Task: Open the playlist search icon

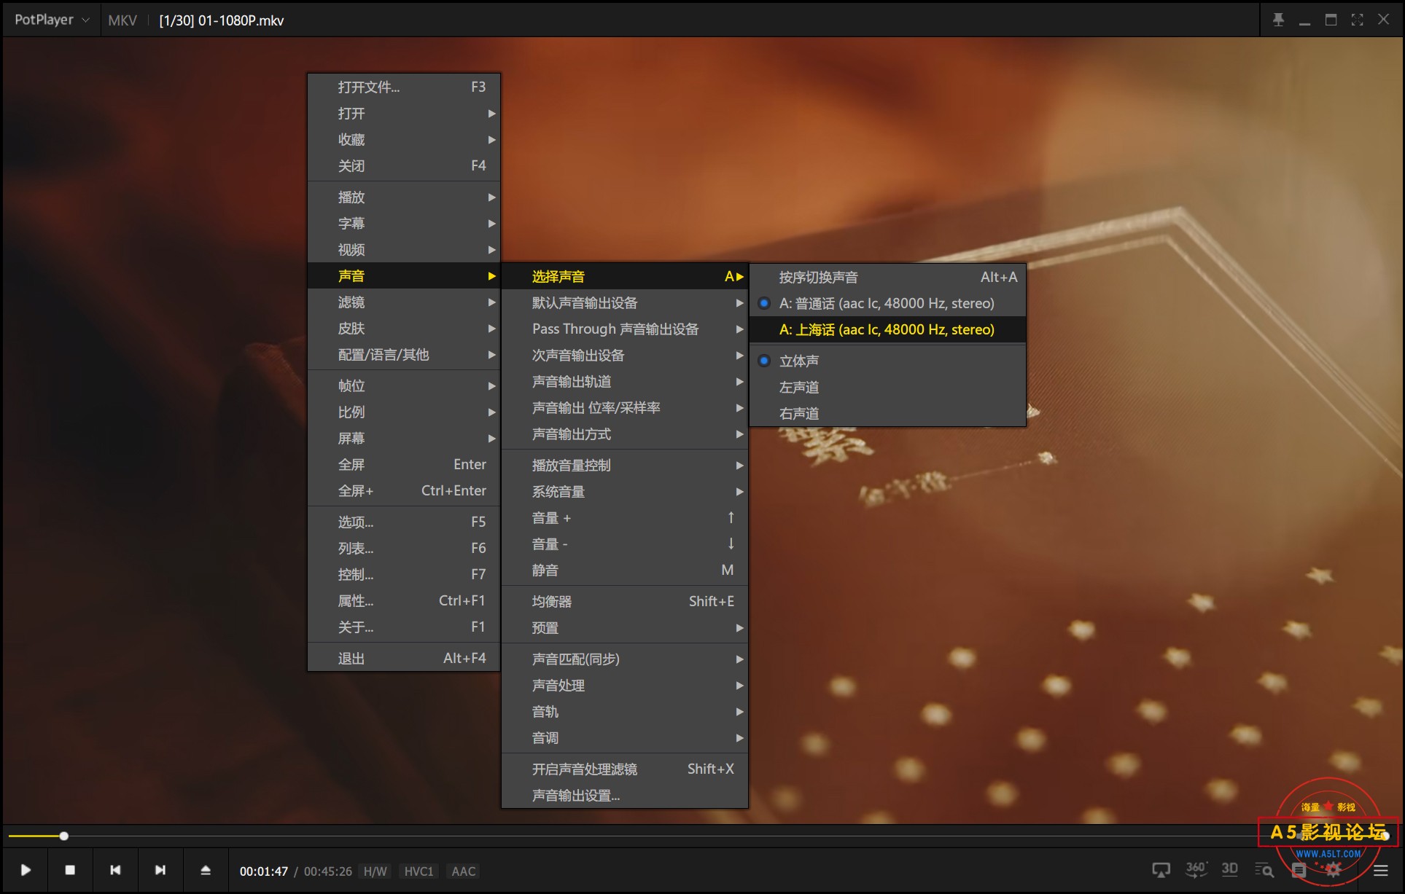Action: [x=1264, y=870]
